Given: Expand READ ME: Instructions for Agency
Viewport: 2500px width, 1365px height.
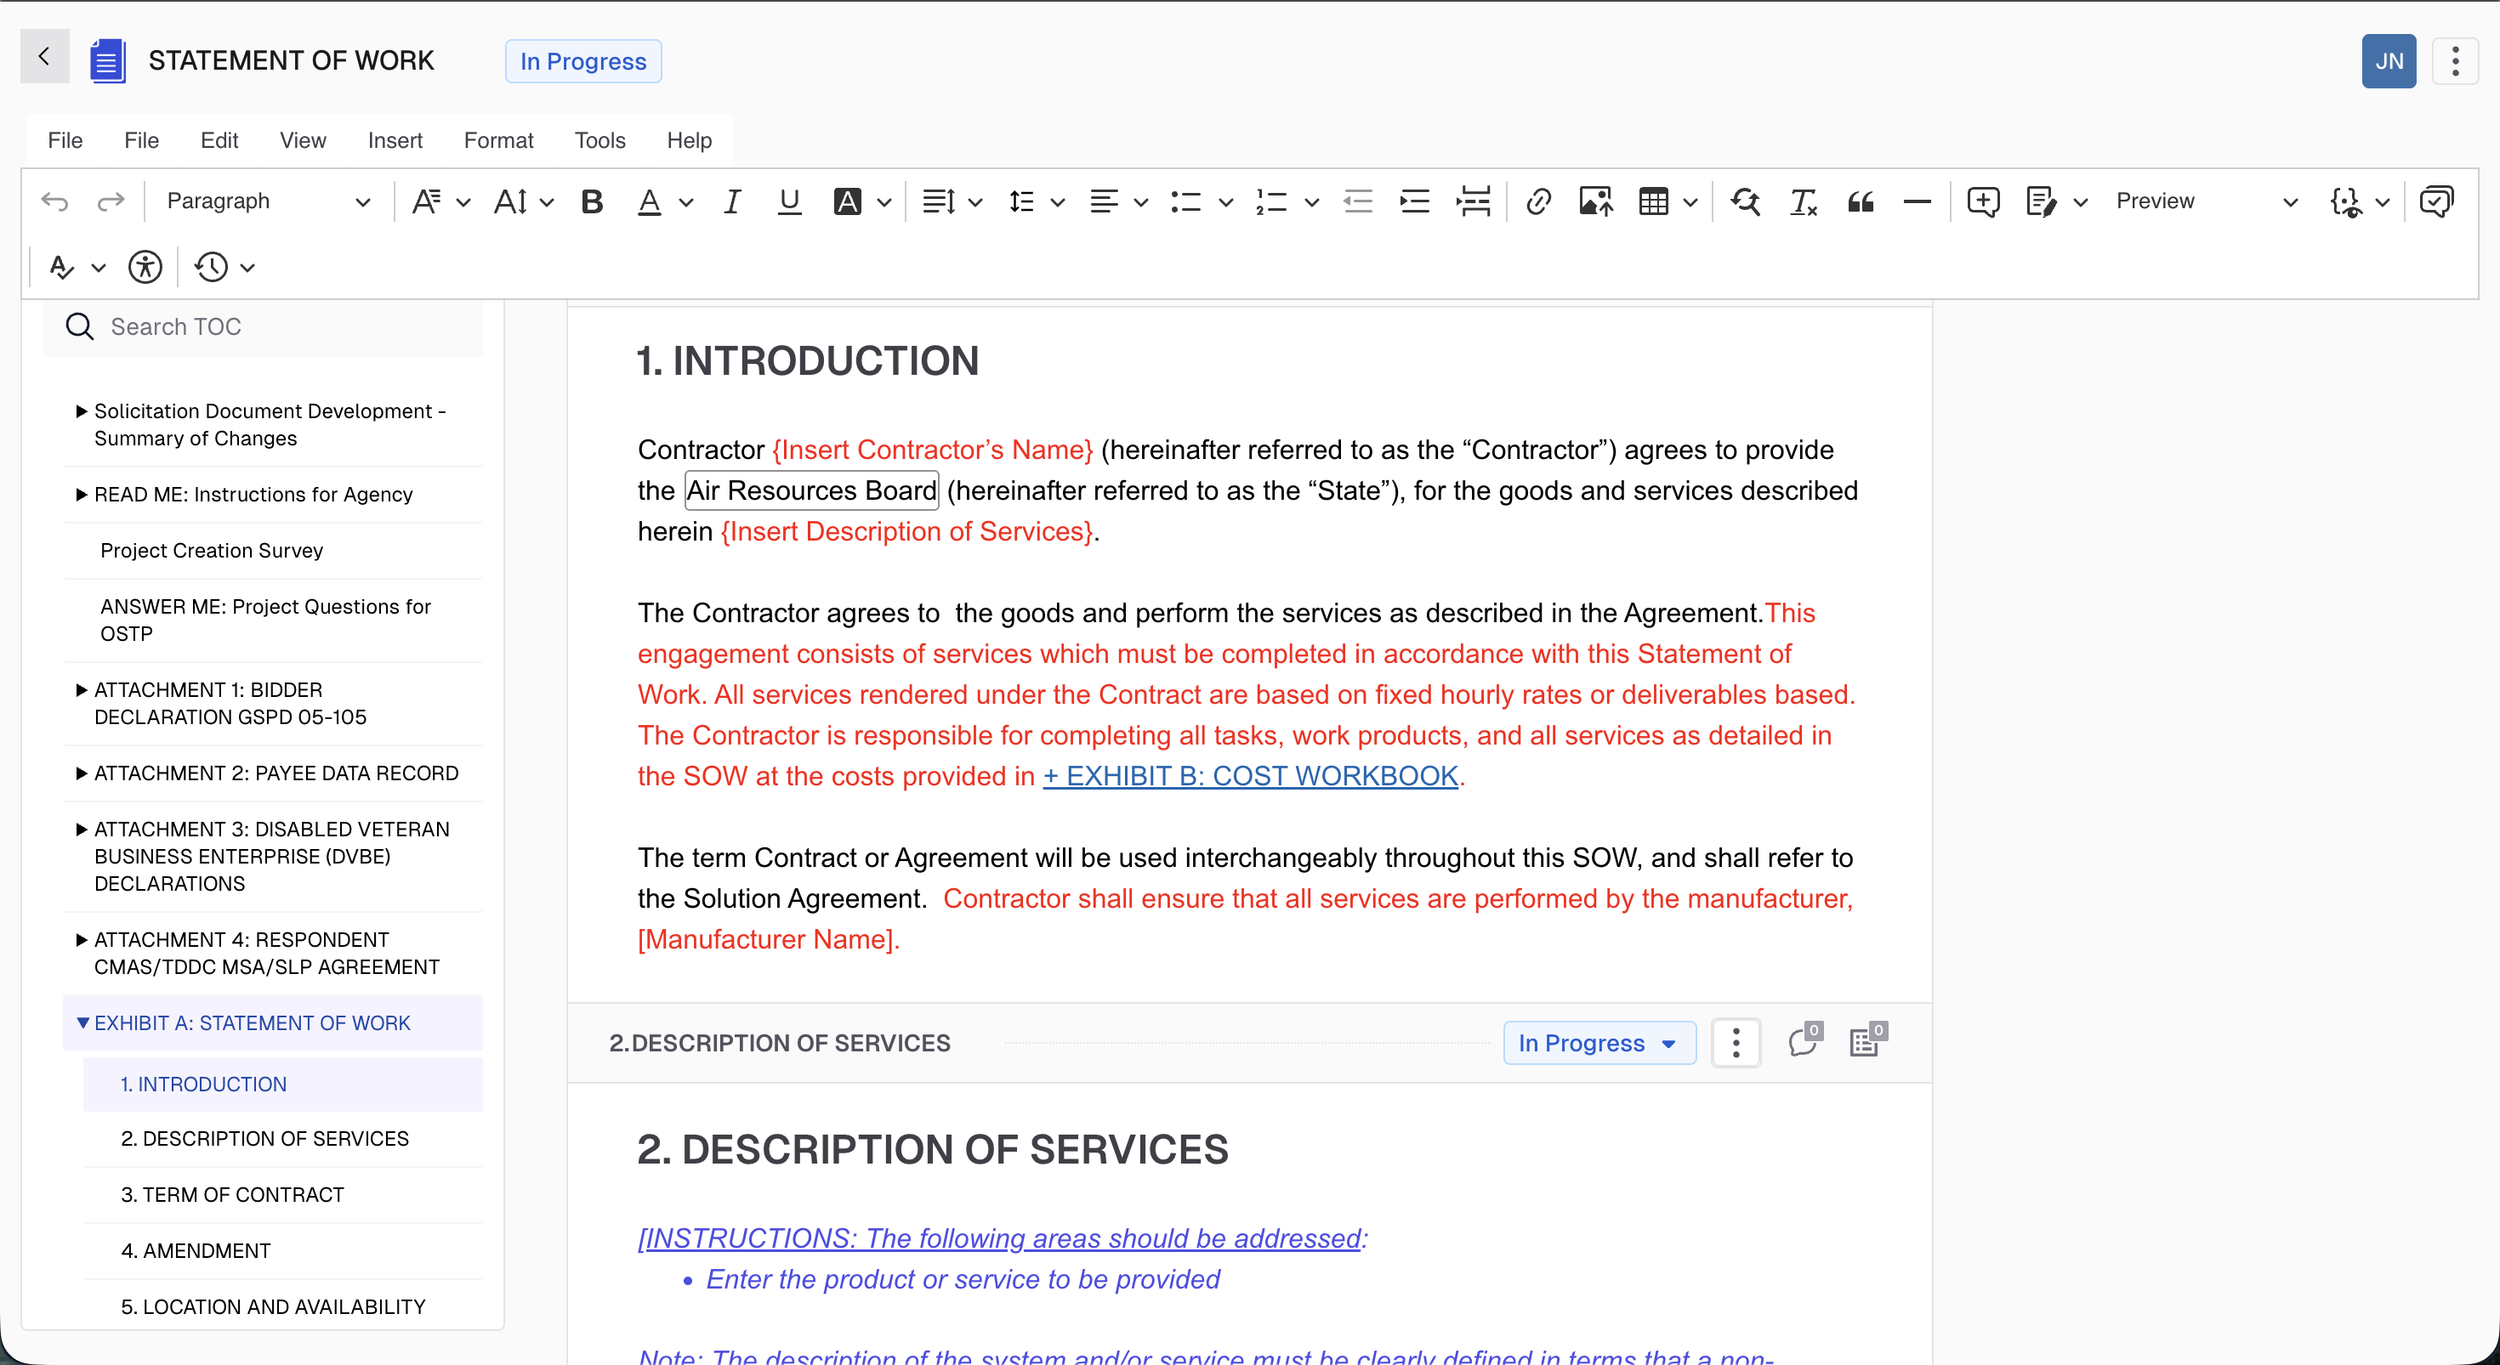Looking at the screenshot, I should (82, 495).
